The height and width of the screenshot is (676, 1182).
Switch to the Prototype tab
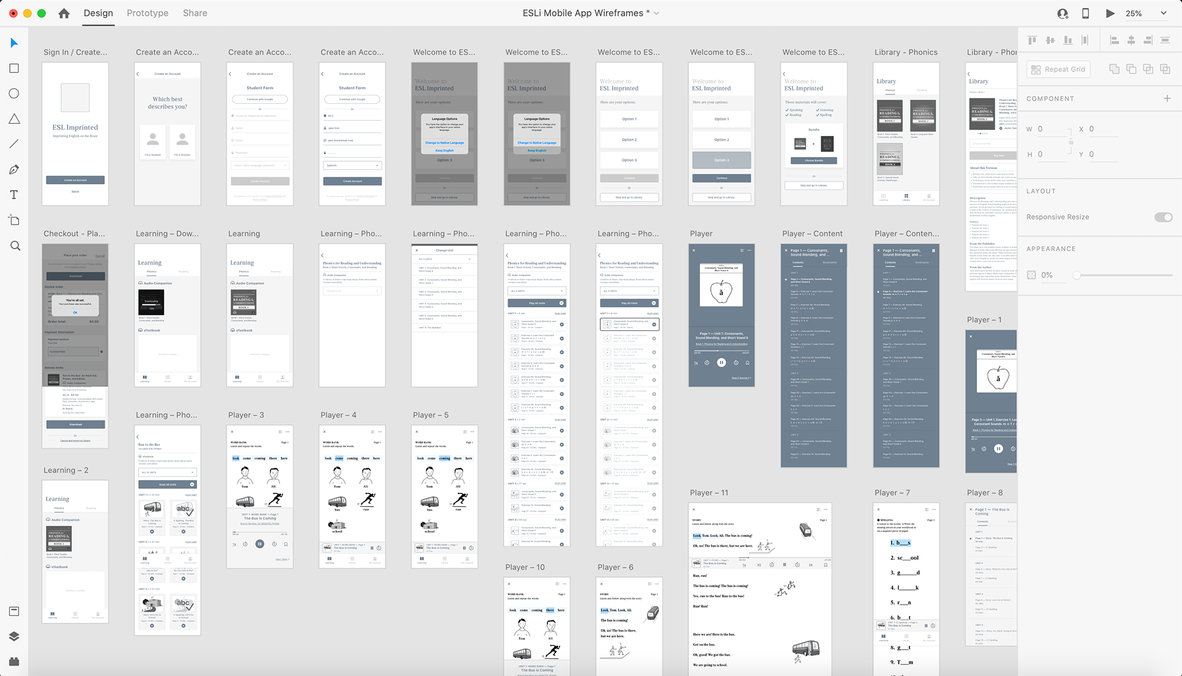(x=147, y=13)
